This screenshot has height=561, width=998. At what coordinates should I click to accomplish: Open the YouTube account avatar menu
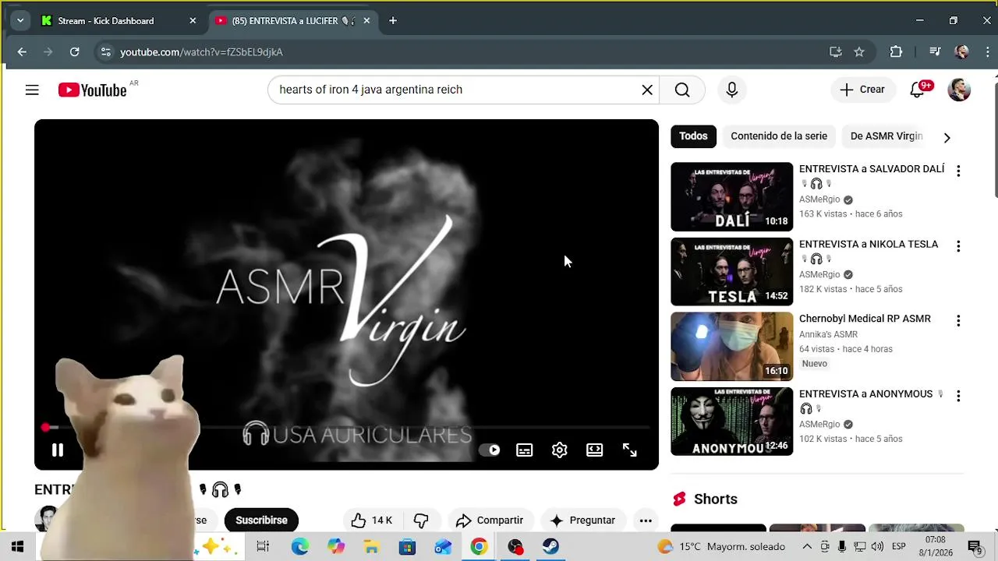(959, 90)
